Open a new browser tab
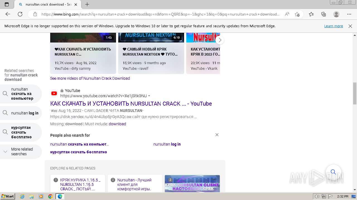 tap(87, 4)
